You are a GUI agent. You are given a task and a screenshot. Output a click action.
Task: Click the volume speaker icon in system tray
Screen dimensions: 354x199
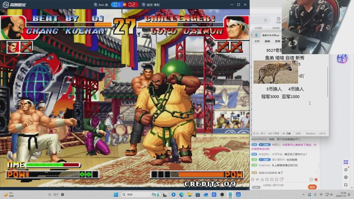pyautogui.click(x=331, y=195)
